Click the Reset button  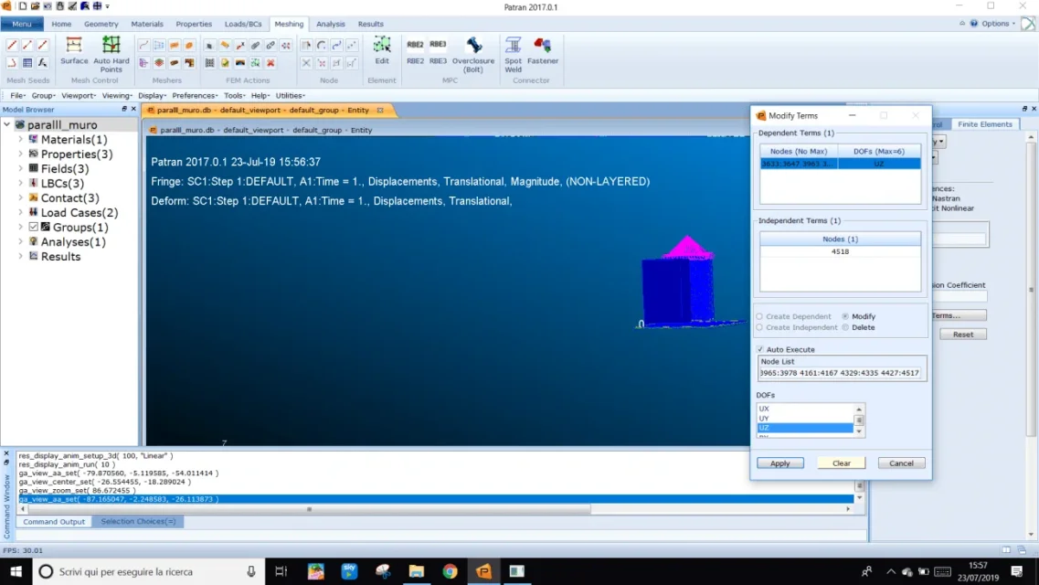coord(963,335)
